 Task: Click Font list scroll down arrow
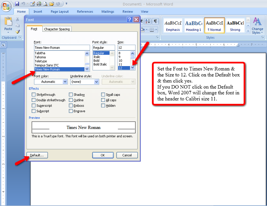point(87,69)
